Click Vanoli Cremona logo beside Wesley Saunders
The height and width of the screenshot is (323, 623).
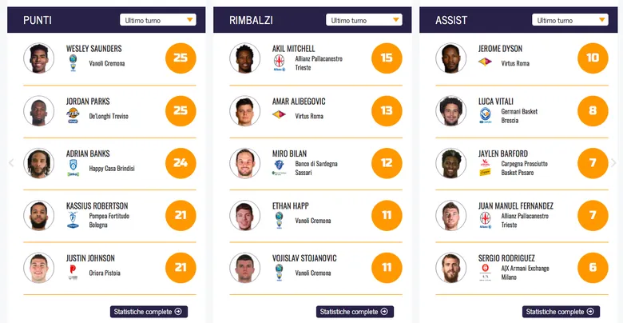pyautogui.click(x=73, y=63)
